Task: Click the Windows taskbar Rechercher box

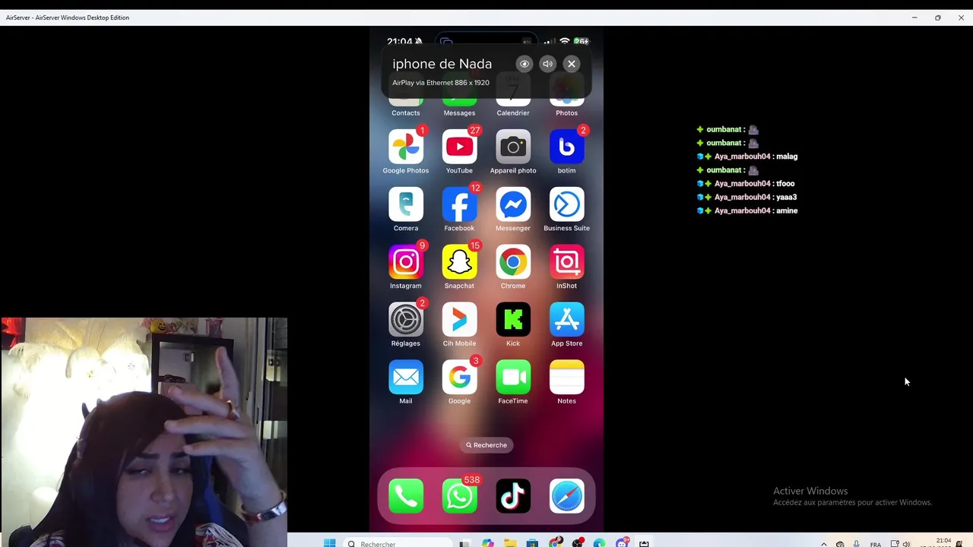Action: click(398, 543)
